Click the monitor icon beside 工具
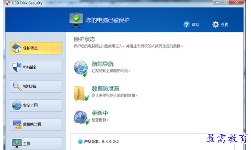Image resolution: width=251 pixels, height=150 pixels. [17, 144]
